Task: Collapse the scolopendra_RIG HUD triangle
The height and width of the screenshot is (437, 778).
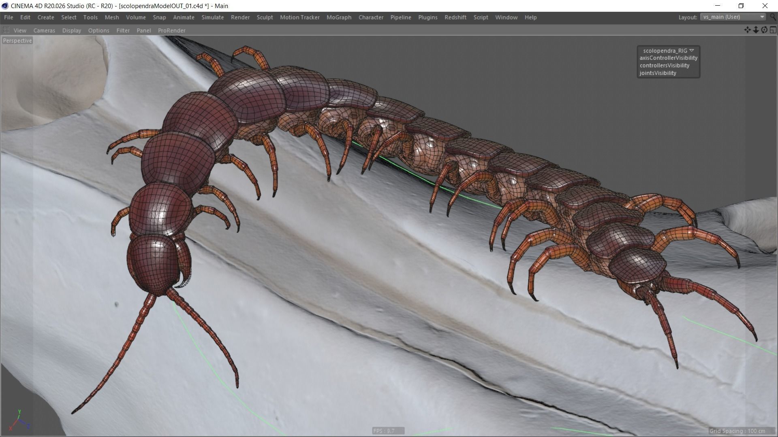Action: coord(692,51)
